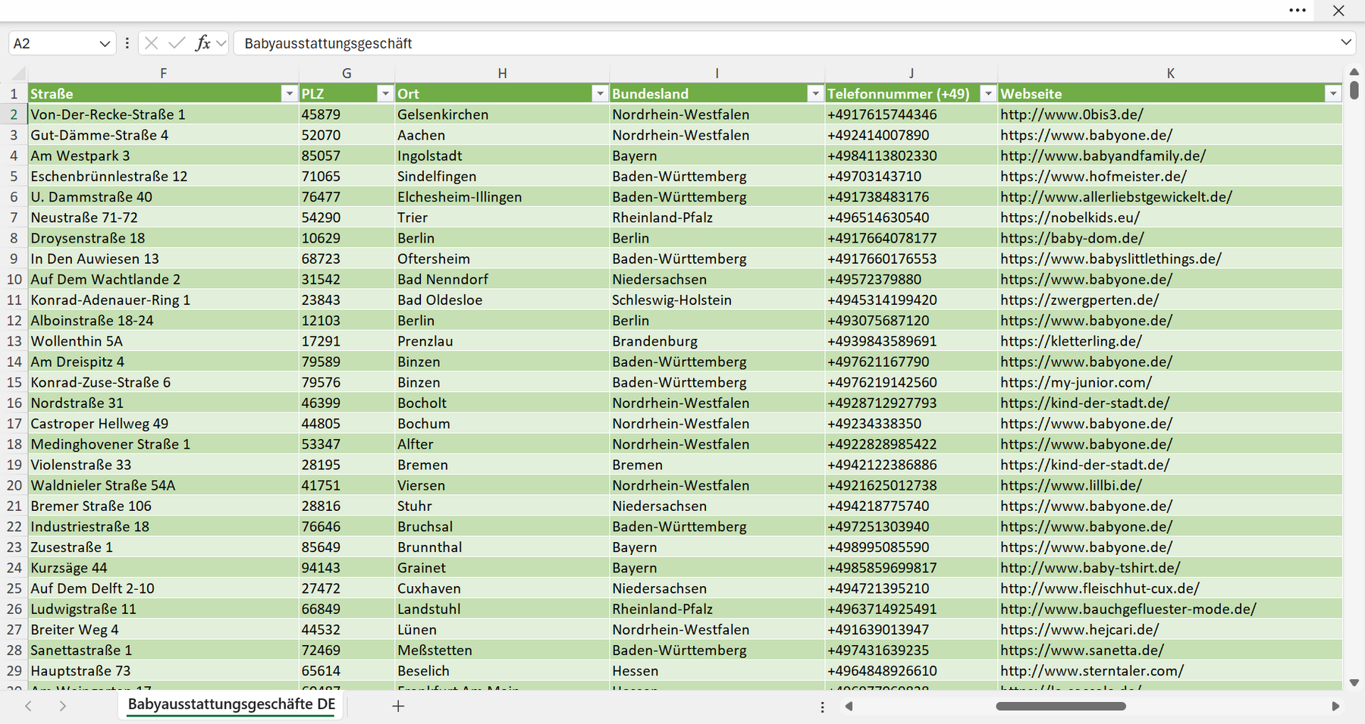Open link https://kletterling.de/
1365x724 pixels.
(1071, 341)
